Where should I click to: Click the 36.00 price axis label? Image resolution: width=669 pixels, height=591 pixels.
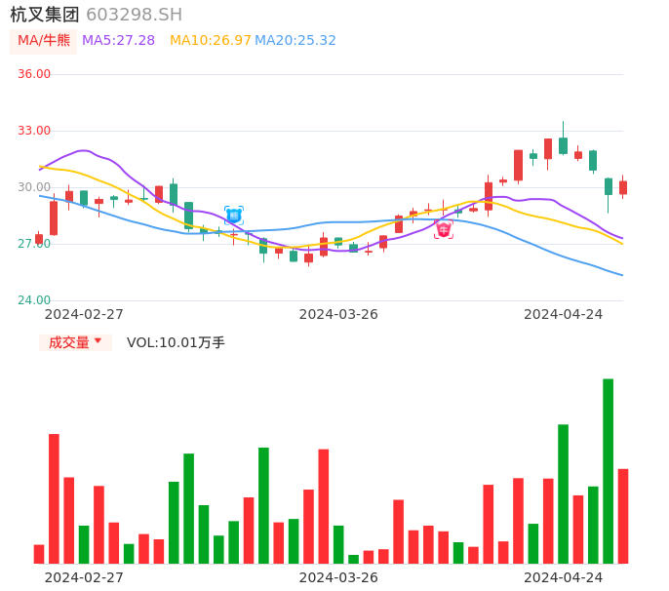coord(34,74)
